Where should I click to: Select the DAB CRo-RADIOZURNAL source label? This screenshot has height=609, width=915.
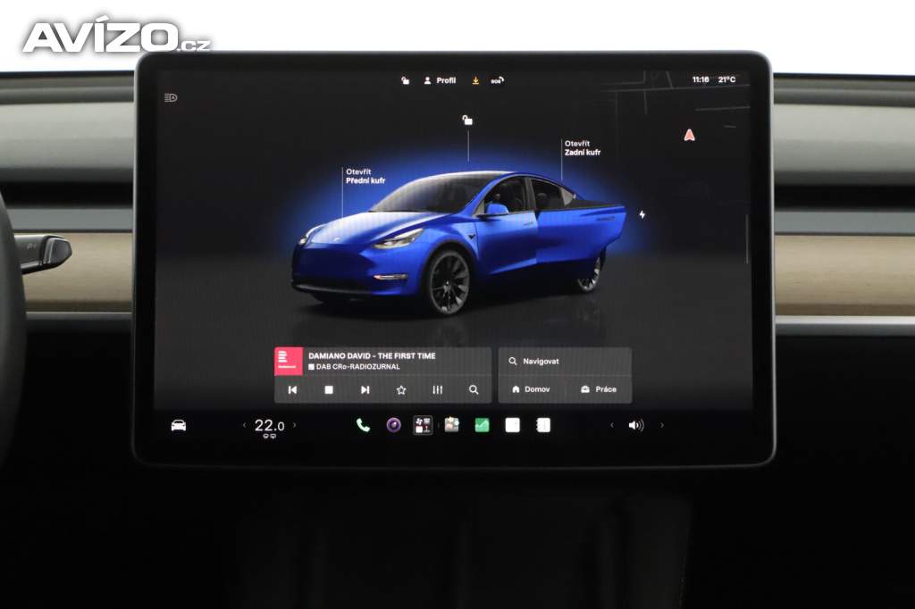click(x=354, y=367)
